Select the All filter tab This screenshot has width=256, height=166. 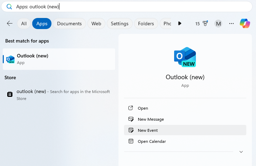click(24, 24)
